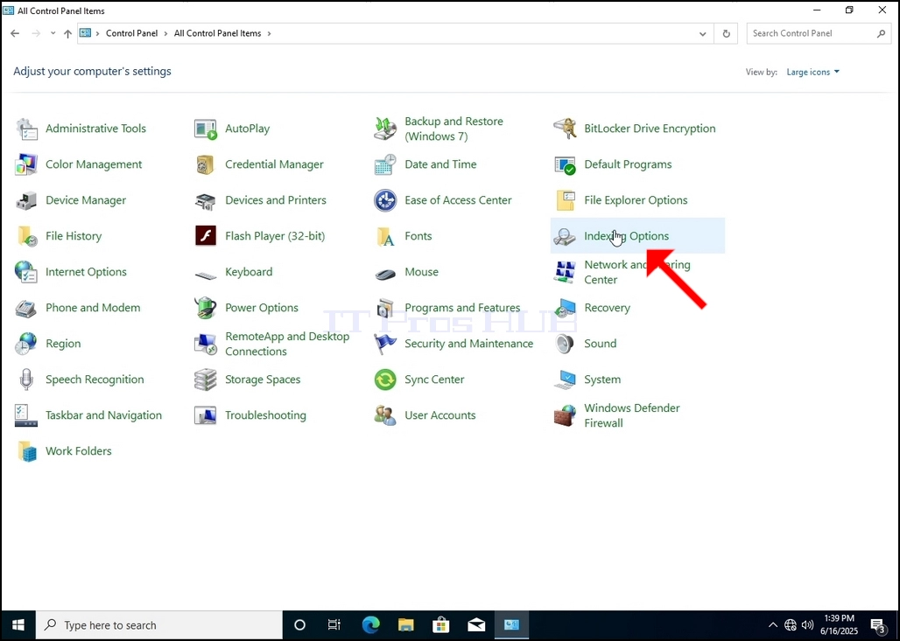
Task: Click the taskbar Type here to search box
Action: point(159,625)
